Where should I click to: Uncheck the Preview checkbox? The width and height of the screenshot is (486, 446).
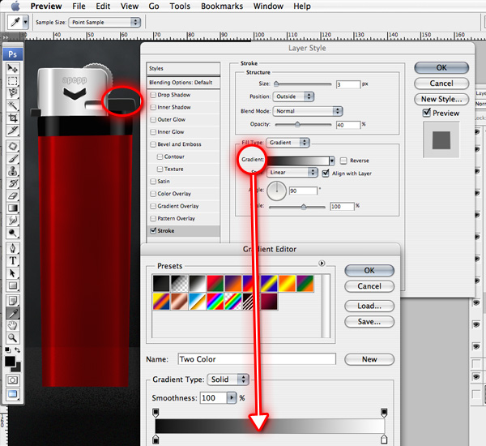pyautogui.click(x=427, y=114)
